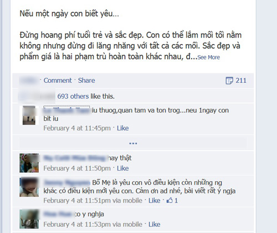Like the 'co y nghja' comment
277x233 pixels.
155,224
